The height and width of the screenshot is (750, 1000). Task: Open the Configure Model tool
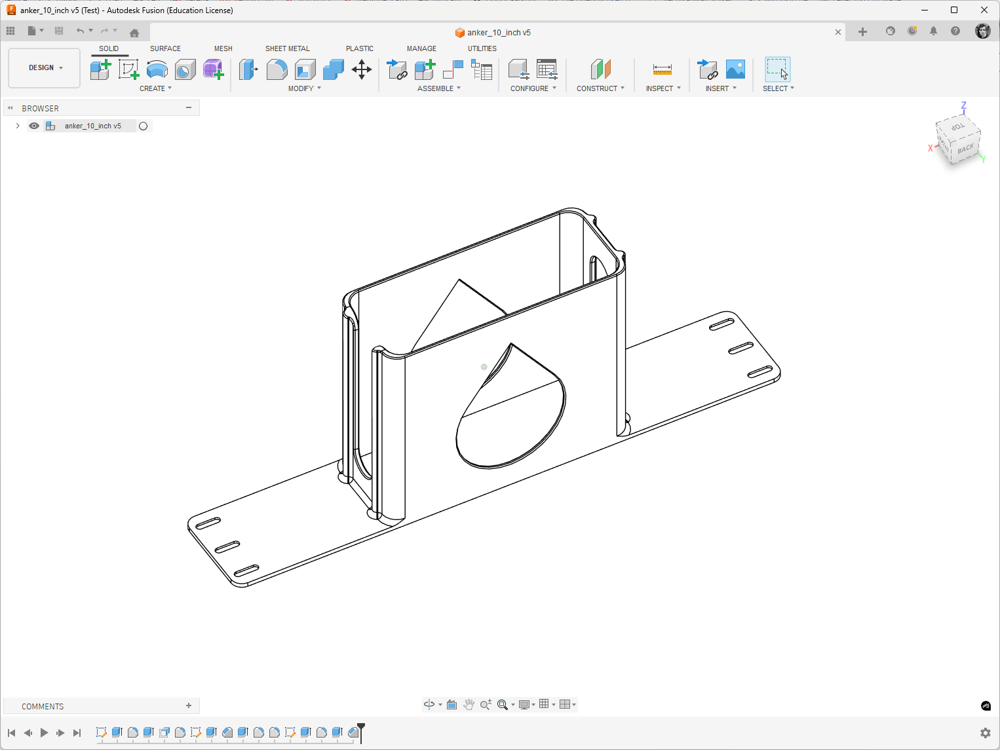tap(518, 69)
